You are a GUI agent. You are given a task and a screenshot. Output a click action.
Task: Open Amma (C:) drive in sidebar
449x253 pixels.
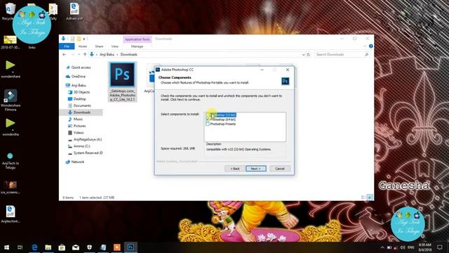pos(81,146)
